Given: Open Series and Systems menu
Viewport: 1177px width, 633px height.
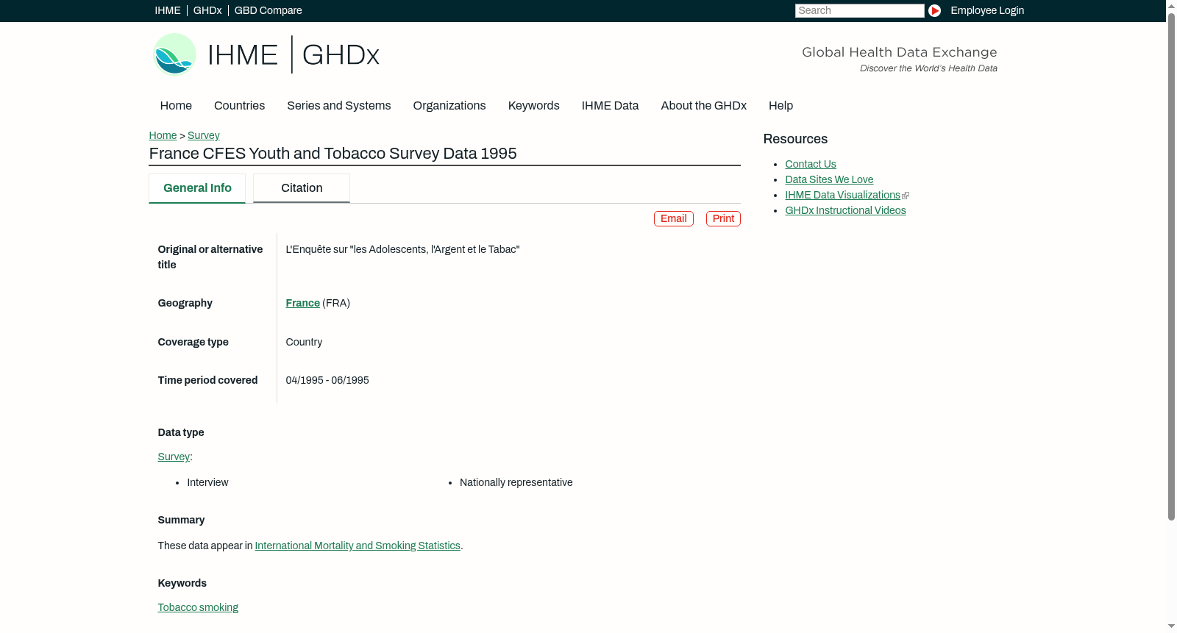Looking at the screenshot, I should (338, 106).
